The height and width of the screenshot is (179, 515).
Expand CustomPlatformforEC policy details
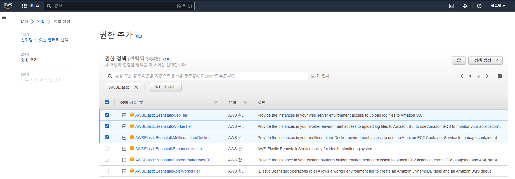pyautogui.click(x=124, y=160)
